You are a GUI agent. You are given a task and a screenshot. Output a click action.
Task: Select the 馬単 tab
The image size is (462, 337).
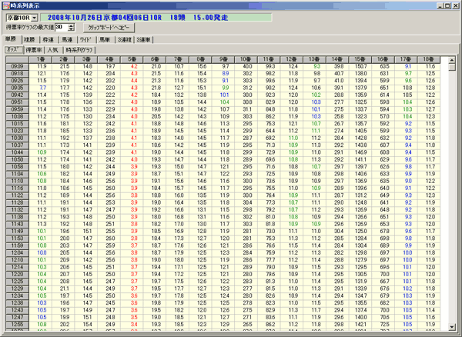105,40
